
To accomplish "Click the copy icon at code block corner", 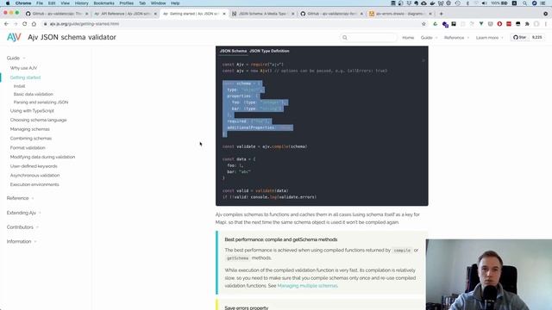I will tap(423, 60).
